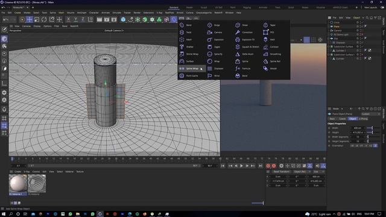Toggle X axis lock

pos(68,19)
